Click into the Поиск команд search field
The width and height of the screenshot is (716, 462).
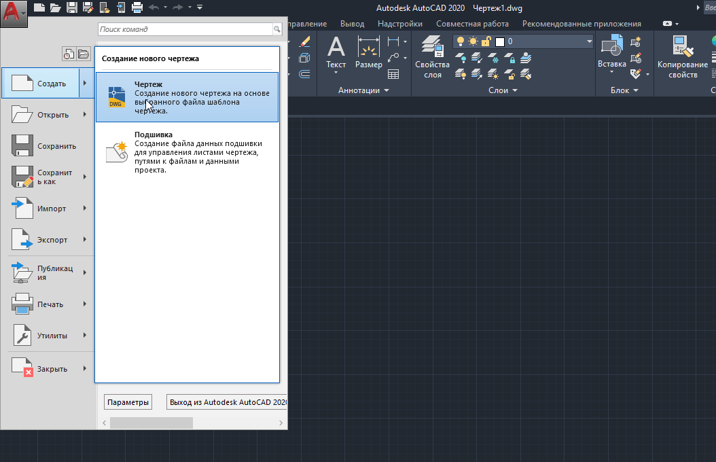coord(185,29)
